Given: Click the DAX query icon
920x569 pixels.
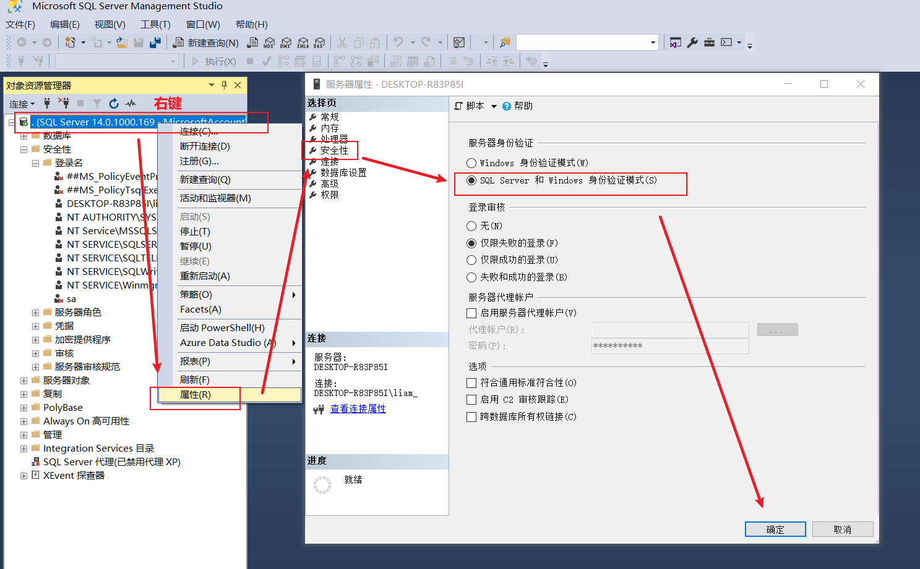Looking at the screenshot, I should [319, 43].
